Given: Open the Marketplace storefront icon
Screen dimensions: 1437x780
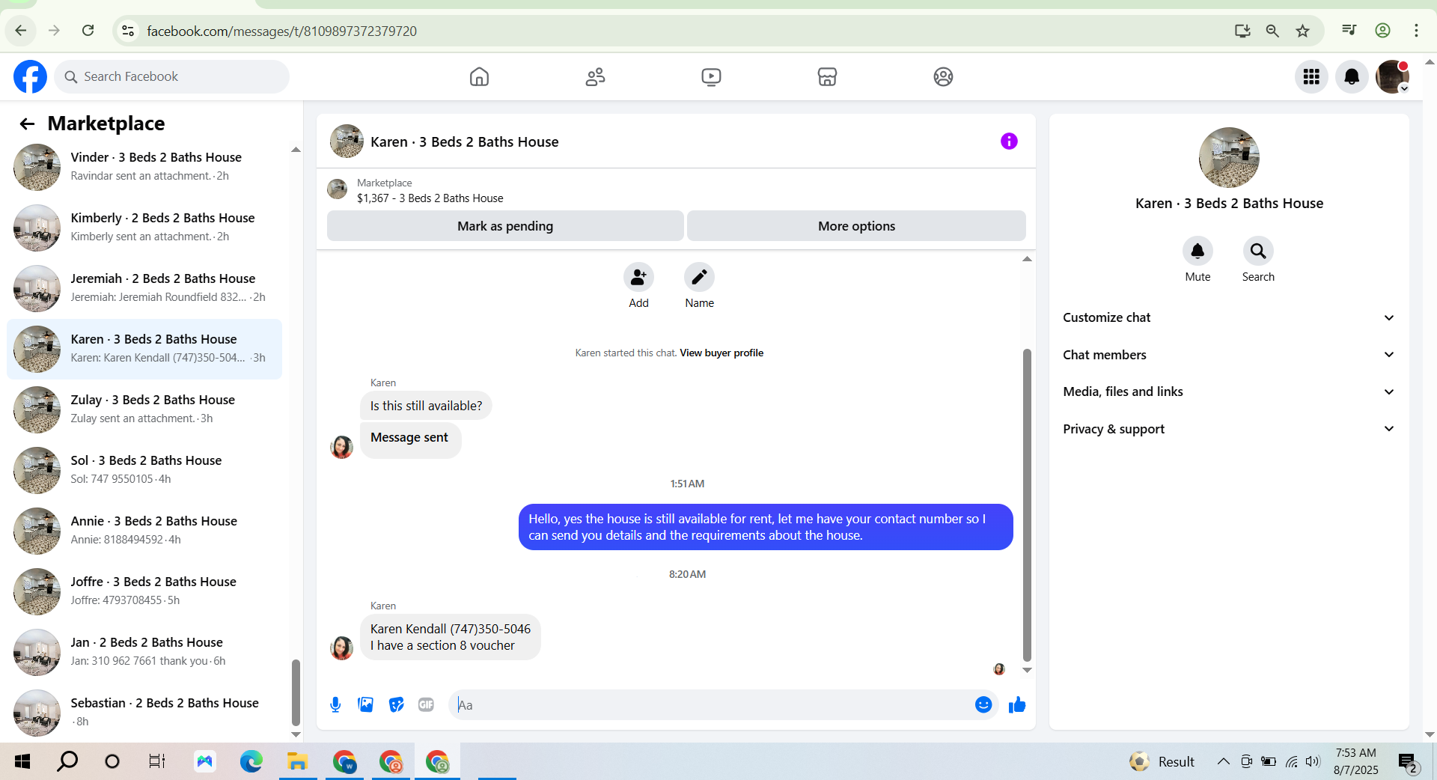Looking at the screenshot, I should (827, 76).
